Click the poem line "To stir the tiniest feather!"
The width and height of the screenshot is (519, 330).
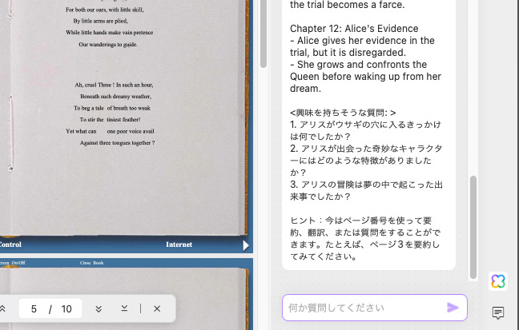[x=110, y=120]
